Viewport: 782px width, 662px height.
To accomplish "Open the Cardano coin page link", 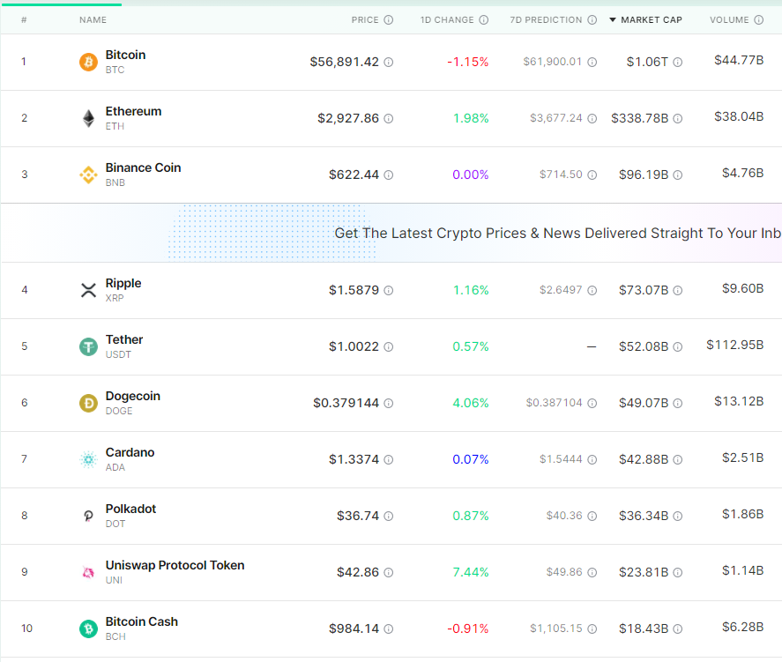I will 130,452.
